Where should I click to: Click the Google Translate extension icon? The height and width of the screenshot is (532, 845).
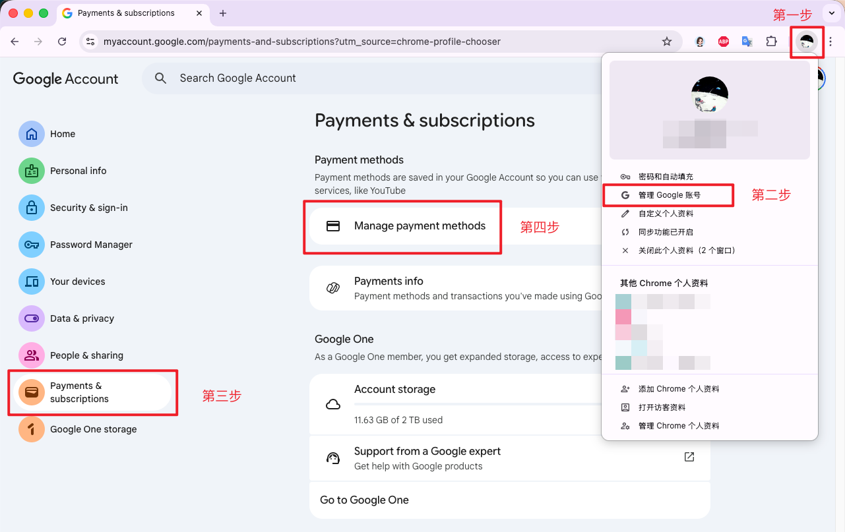coord(747,42)
